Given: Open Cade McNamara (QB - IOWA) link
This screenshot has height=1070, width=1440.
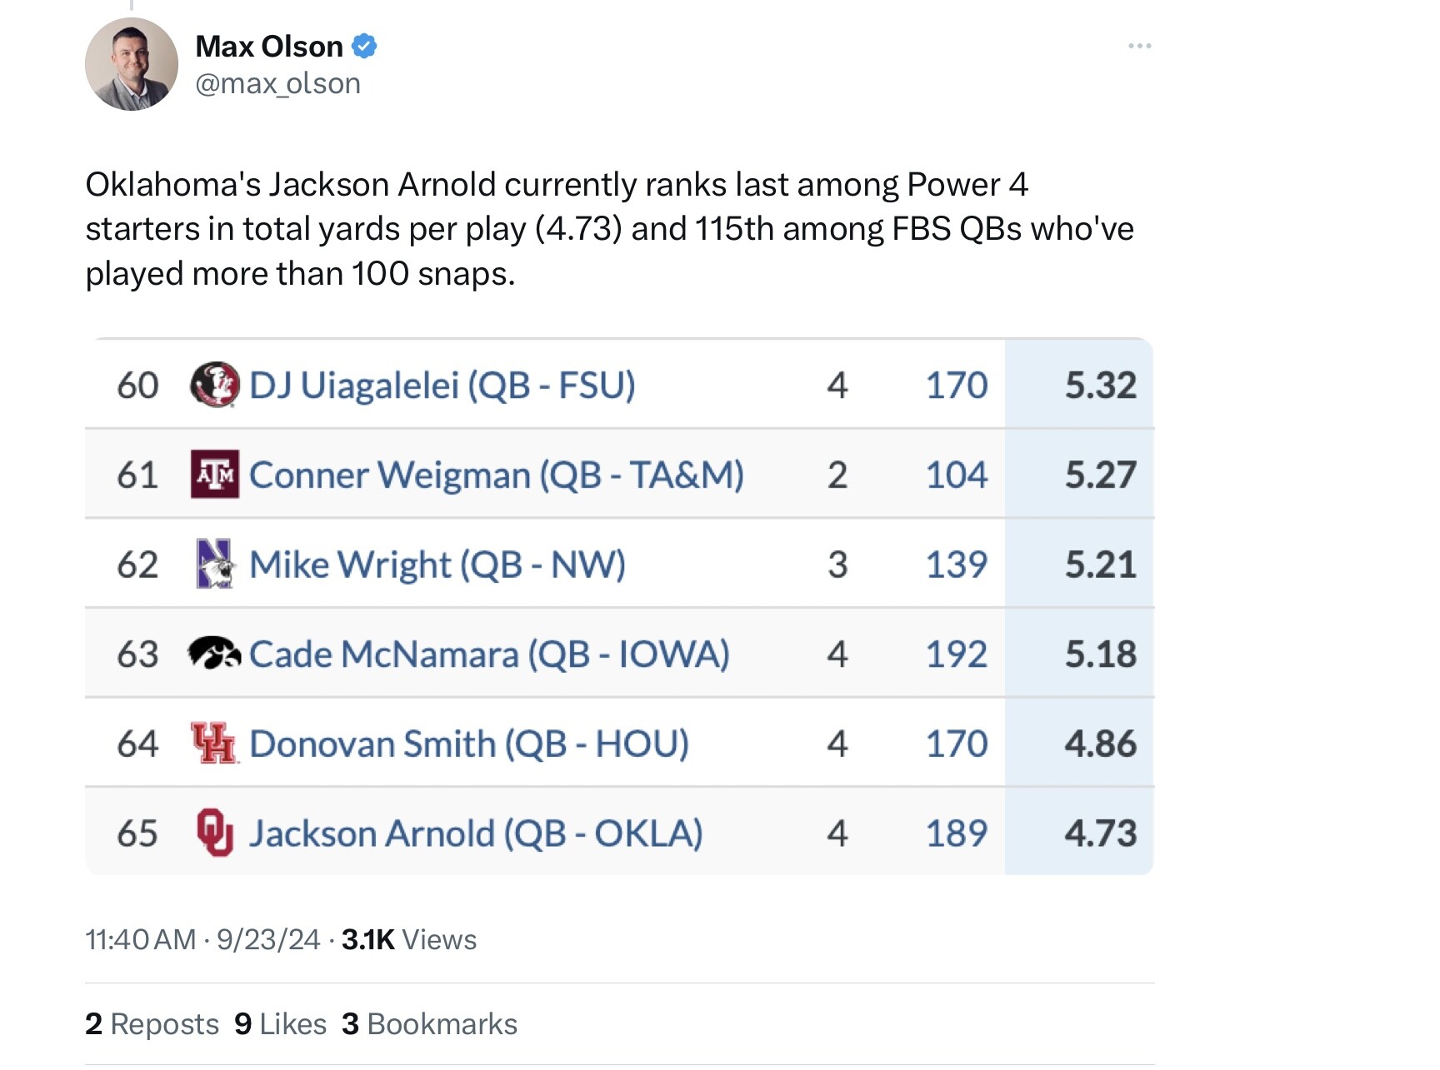Looking at the screenshot, I should (489, 654).
